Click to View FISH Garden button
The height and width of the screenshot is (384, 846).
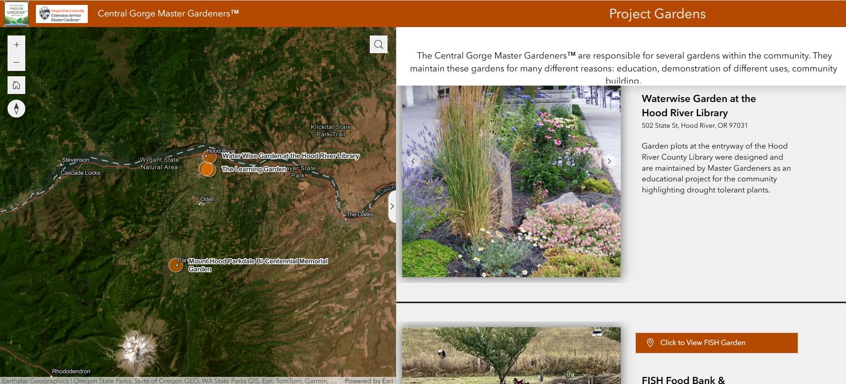(x=717, y=343)
